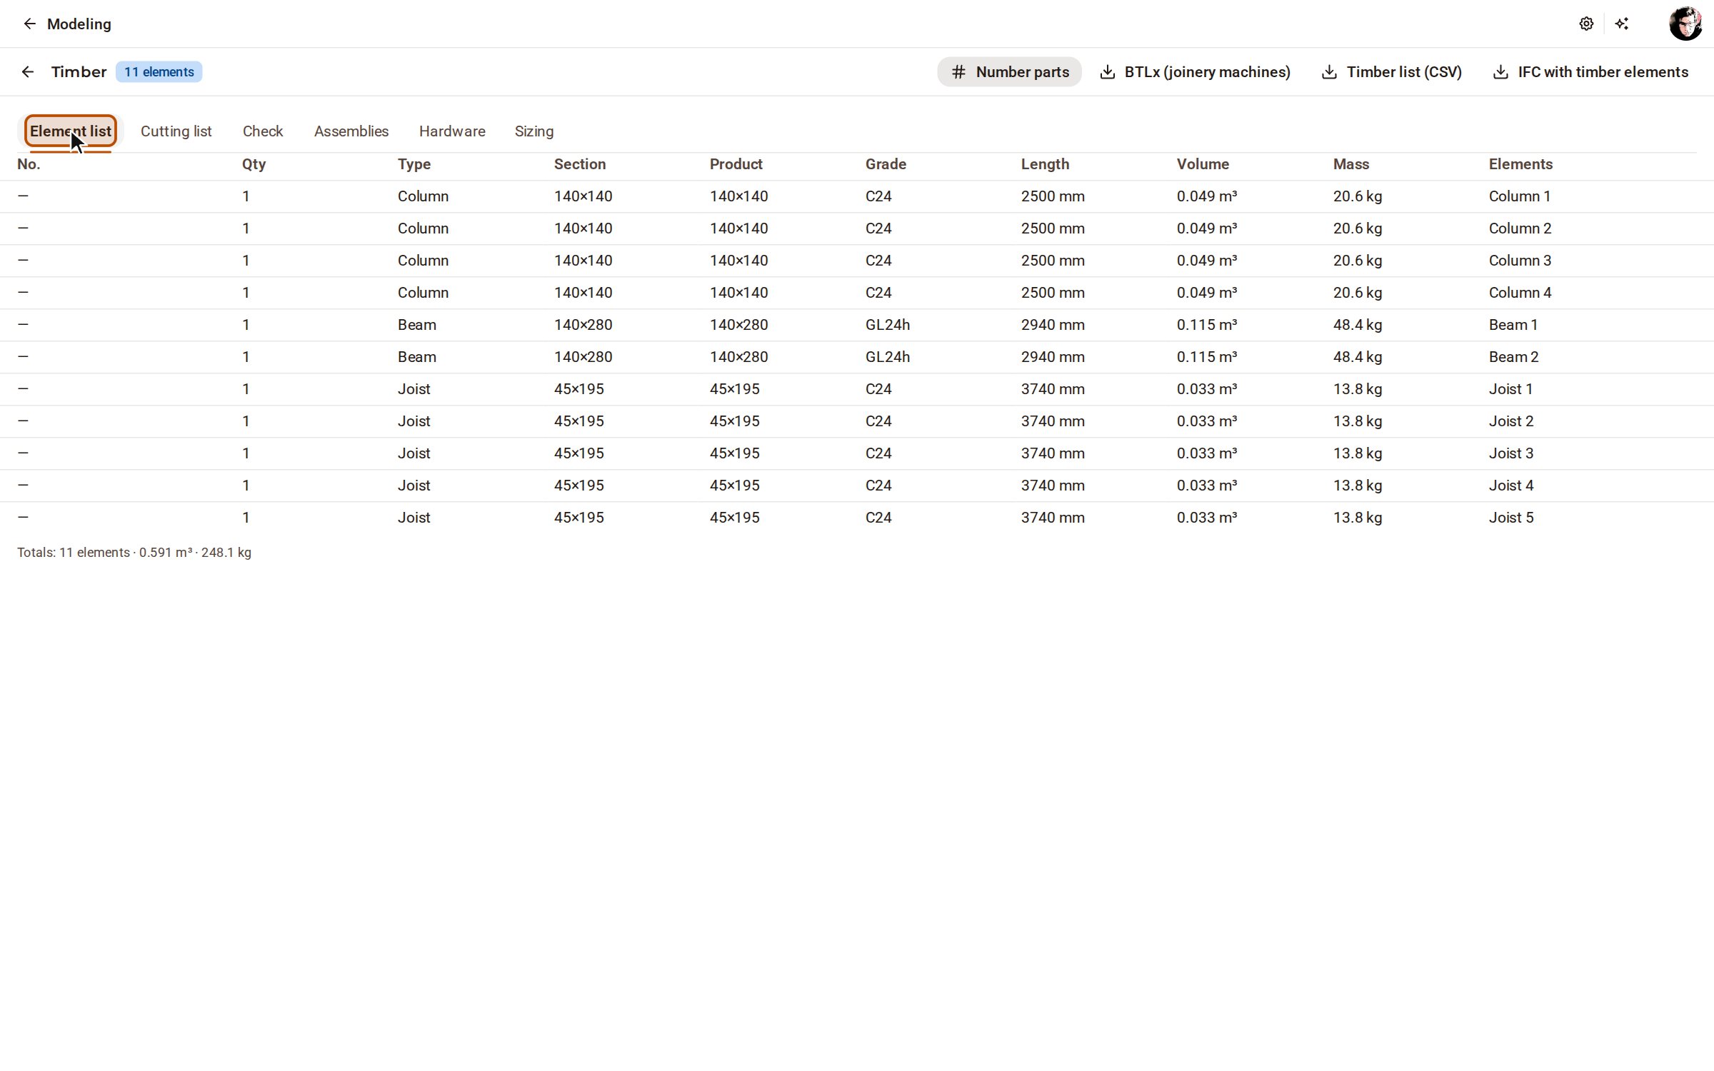
Task: Select the Joist 5 row
Action: pyautogui.click(x=857, y=518)
